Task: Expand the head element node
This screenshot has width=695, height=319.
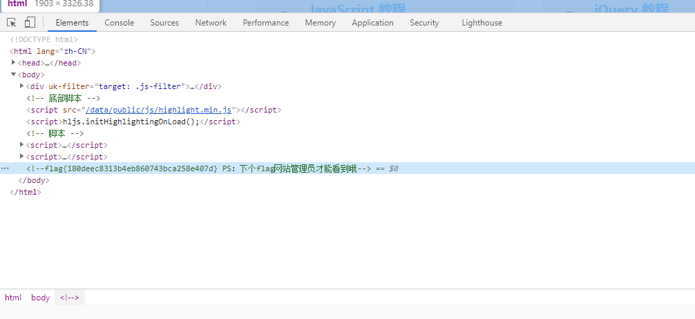Action: coord(14,62)
